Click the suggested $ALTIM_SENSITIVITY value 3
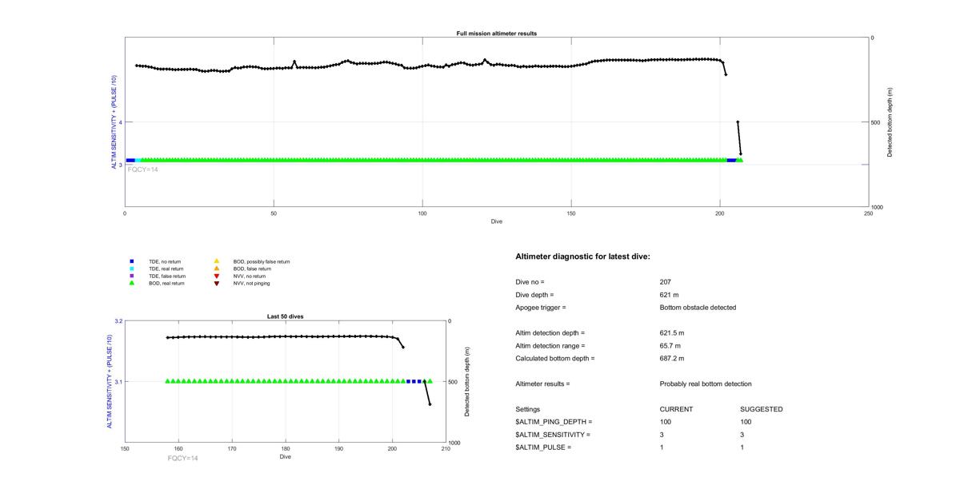Image resolution: width=960 pixels, height=497 pixels. pyautogui.click(x=742, y=435)
